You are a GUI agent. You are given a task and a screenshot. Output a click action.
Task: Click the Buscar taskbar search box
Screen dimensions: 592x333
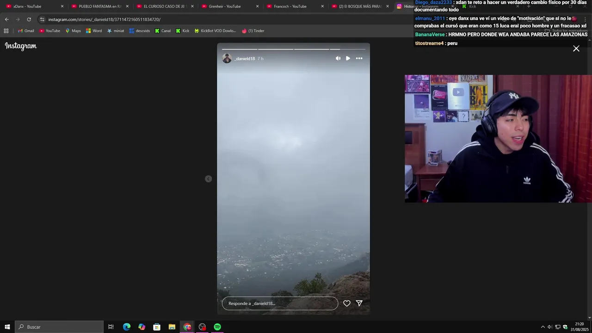pyautogui.click(x=59, y=327)
